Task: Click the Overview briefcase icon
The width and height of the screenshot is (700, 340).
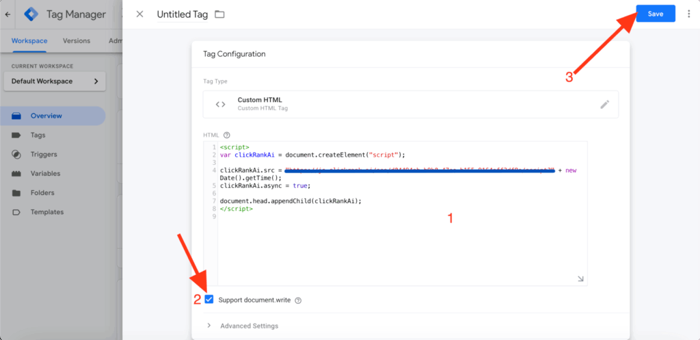Action: [16, 116]
